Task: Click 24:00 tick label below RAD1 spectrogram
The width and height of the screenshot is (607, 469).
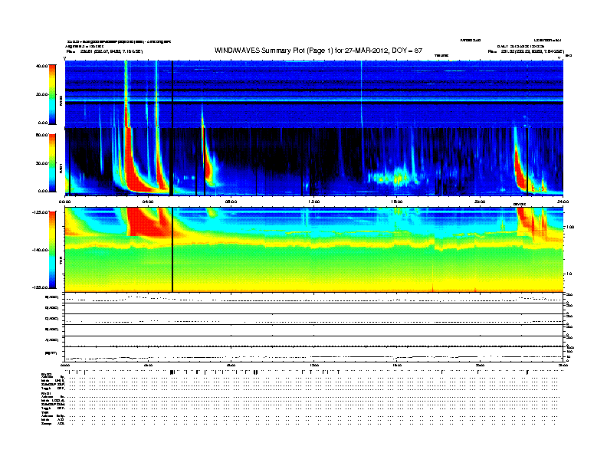Action: [563, 202]
